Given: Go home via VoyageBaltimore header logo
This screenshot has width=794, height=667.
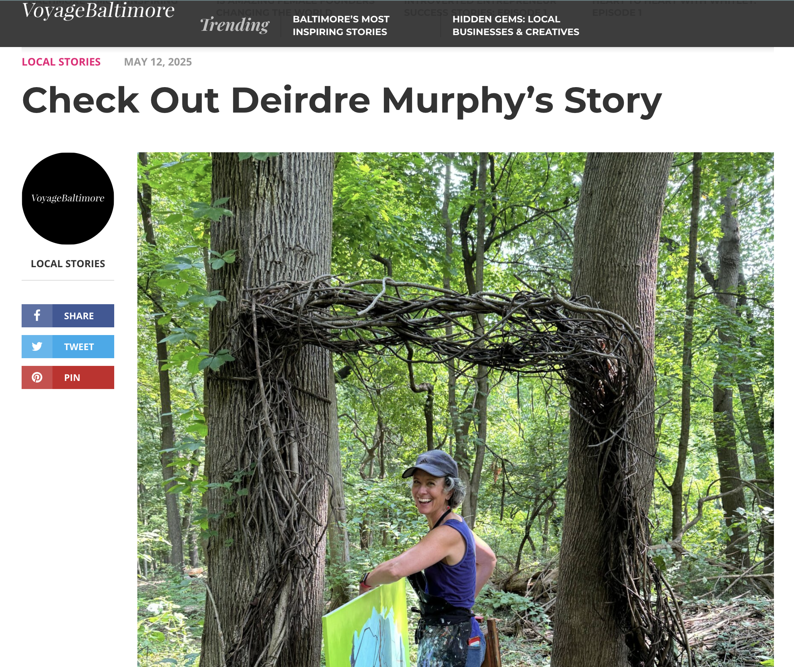Looking at the screenshot, I should tap(98, 10).
